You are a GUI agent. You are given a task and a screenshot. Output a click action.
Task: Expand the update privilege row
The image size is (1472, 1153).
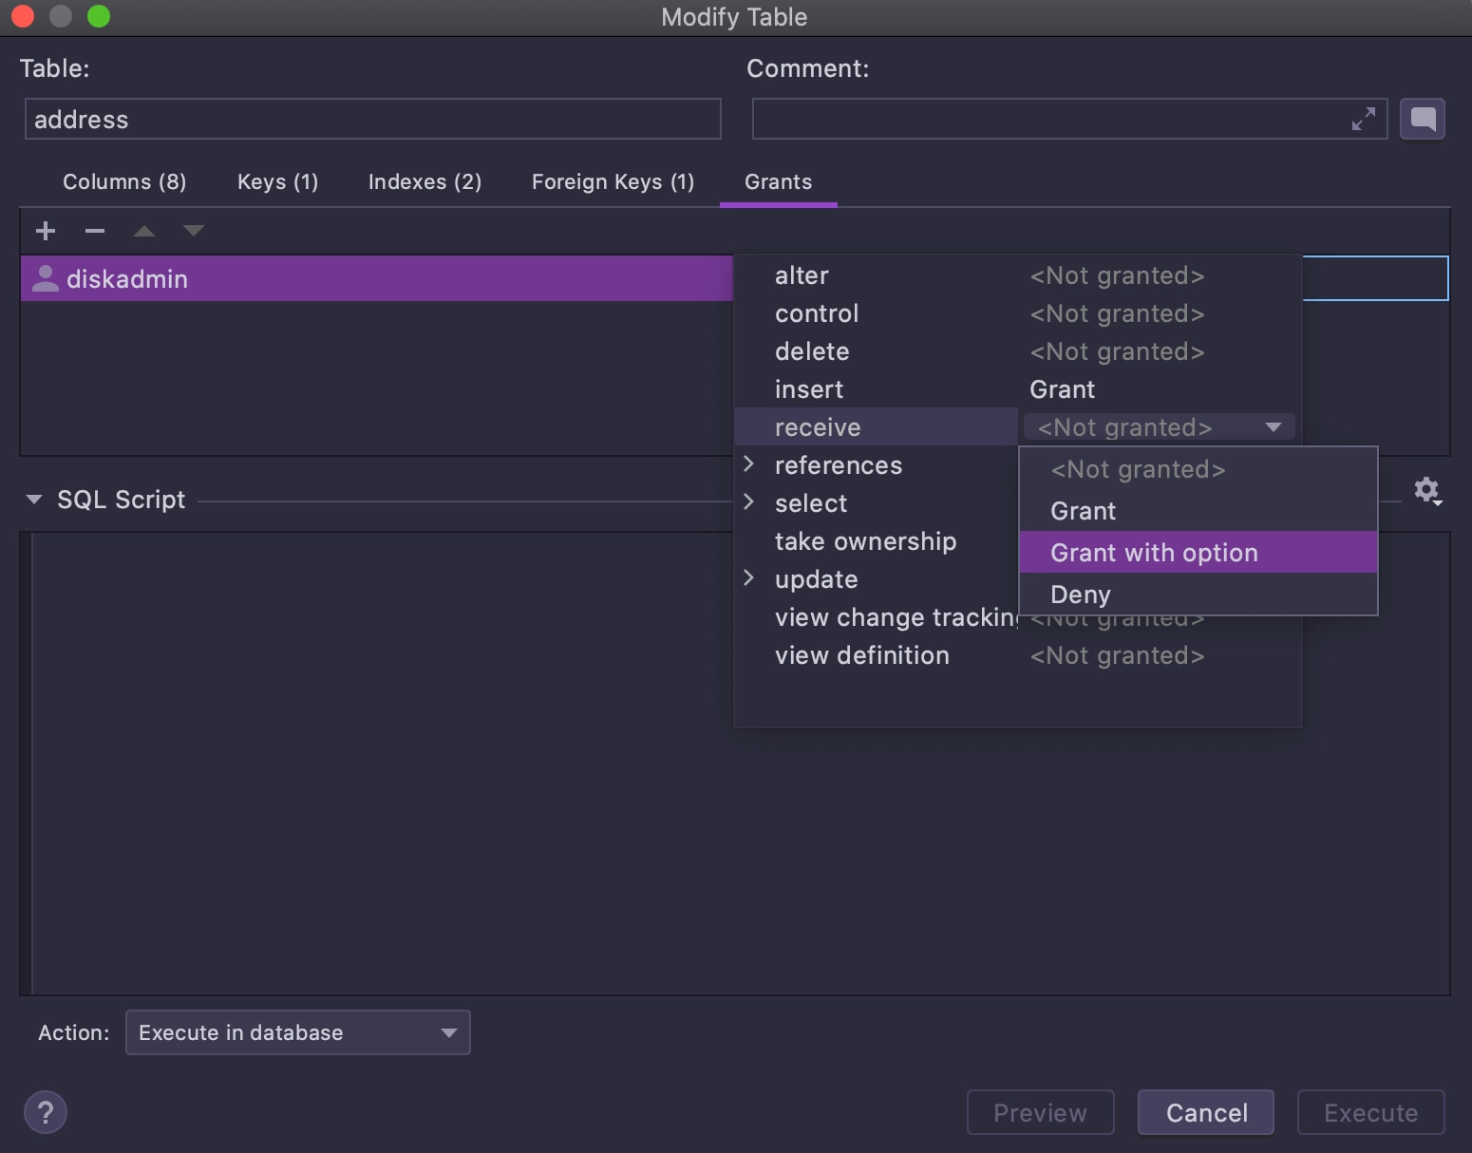[x=749, y=577]
